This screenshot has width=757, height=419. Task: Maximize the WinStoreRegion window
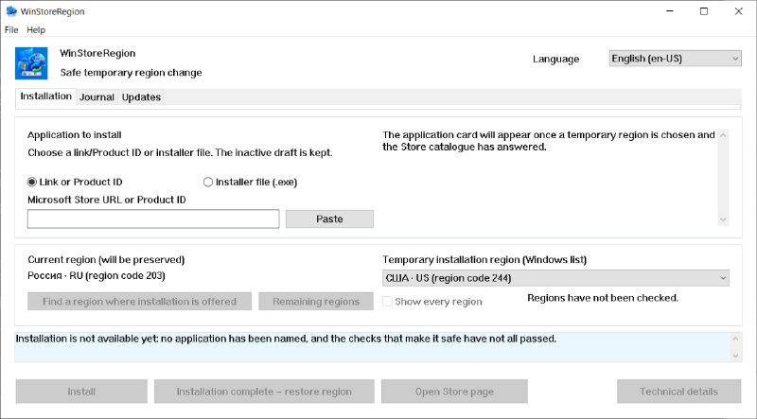point(704,11)
